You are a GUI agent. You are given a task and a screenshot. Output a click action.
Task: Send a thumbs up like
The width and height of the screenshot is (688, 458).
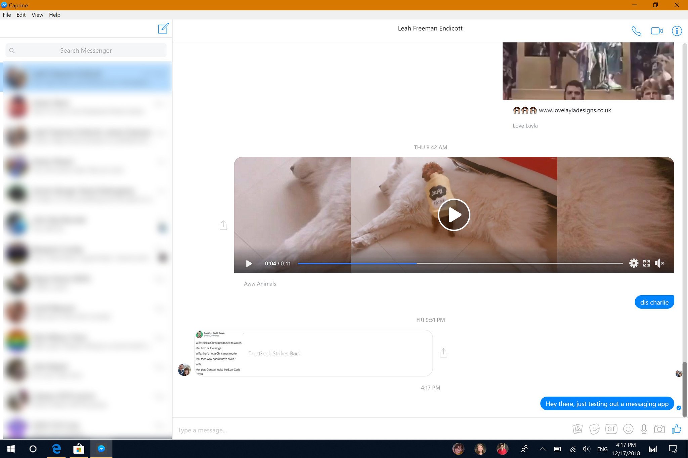[x=676, y=429]
